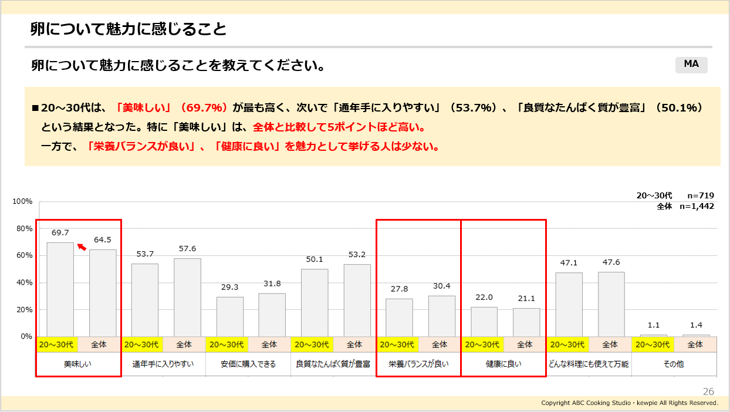Viewport: 730px width, 412px height.
Task: Select the category label その他
Action: coord(674,364)
